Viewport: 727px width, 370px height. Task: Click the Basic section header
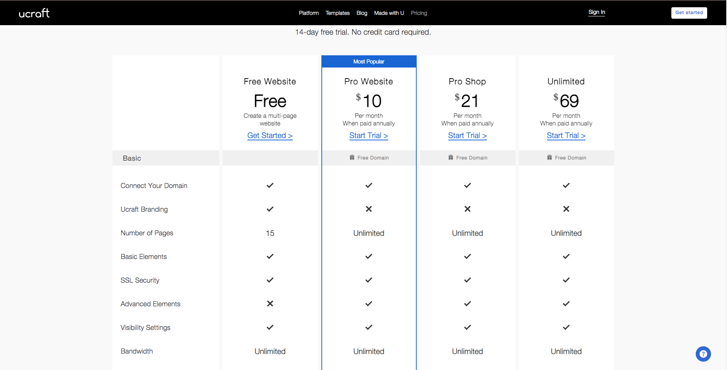point(165,158)
